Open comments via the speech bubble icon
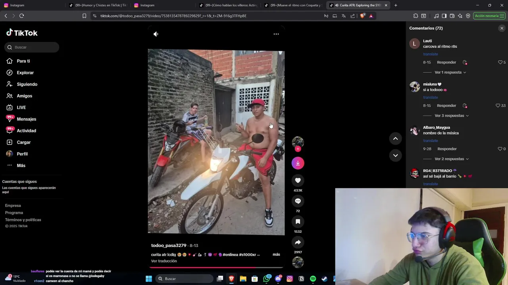Viewport: 508px width, 285px height. coord(298,201)
